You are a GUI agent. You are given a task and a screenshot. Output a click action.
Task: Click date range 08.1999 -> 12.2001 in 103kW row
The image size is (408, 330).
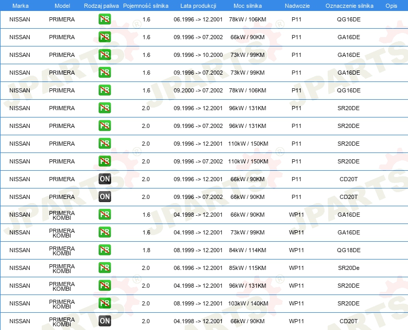(198, 303)
